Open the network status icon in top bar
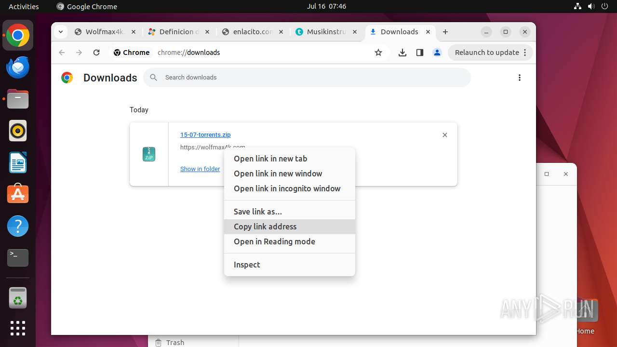 click(578, 6)
